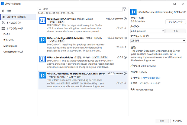This screenshot has height=125, width=187.
Task: Close the package manager window
Action: [x=183, y=4]
